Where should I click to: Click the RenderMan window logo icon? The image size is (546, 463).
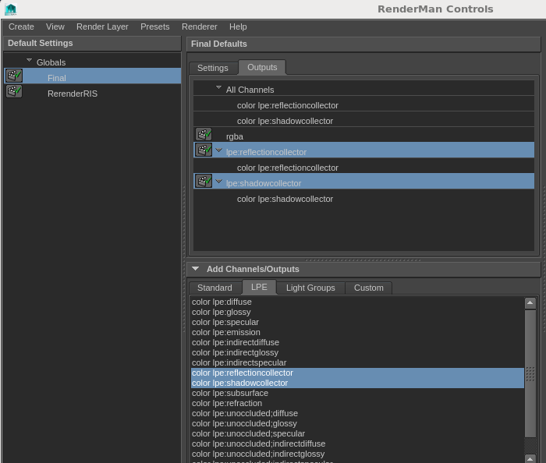pos(10,9)
